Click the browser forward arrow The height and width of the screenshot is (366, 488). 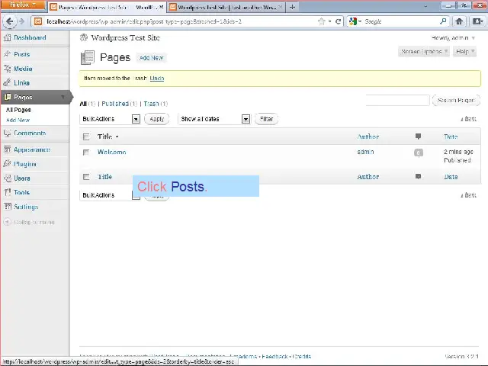21,21
